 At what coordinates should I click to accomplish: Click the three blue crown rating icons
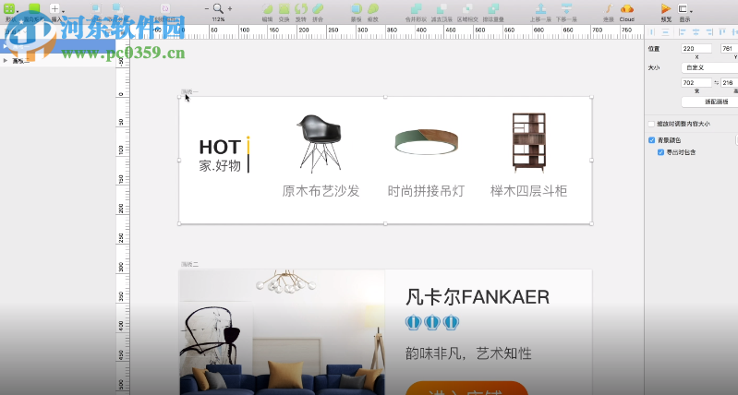tap(432, 323)
